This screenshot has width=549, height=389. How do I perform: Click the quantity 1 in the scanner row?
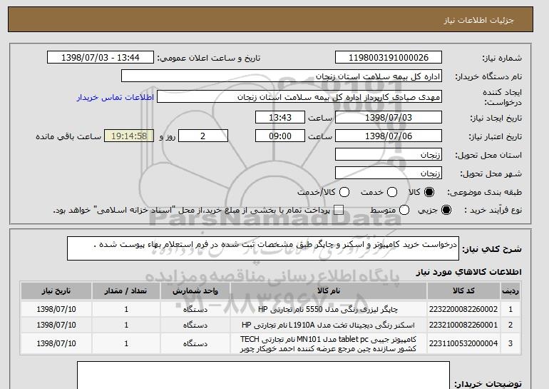(x=126, y=325)
